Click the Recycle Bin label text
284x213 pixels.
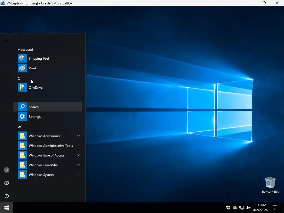point(270,192)
